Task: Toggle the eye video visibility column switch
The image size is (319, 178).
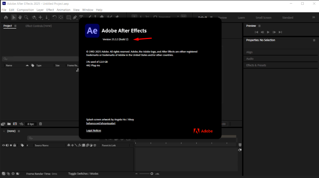Action: click(4, 145)
